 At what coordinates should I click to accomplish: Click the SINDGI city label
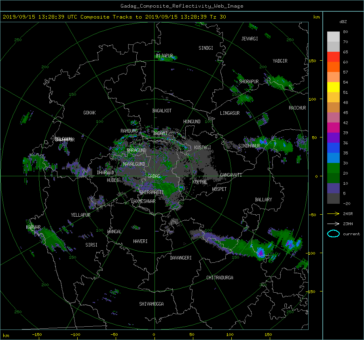[206, 48]
